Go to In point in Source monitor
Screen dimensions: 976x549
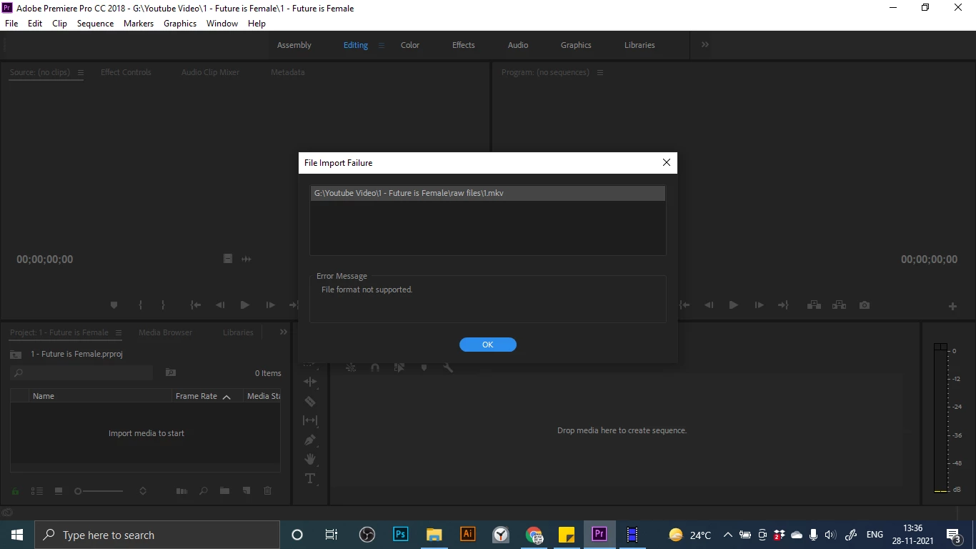(x=195, y=305)
